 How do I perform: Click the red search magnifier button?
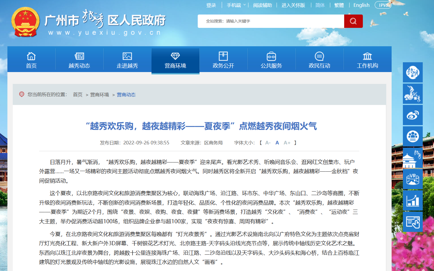[x=353, y=21]
